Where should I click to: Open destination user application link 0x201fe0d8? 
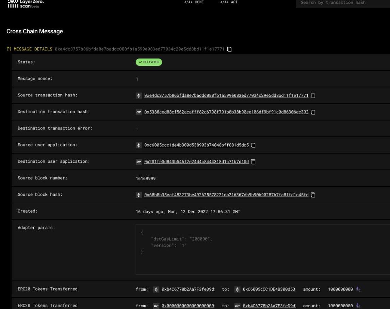point(196,162)
